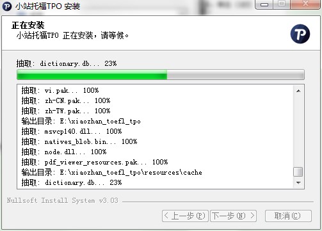The width and height of the screenshot is (322, 231).
Task: Click the log scroll up arrow
Action: pyautogui.click(x=298, y=91)
